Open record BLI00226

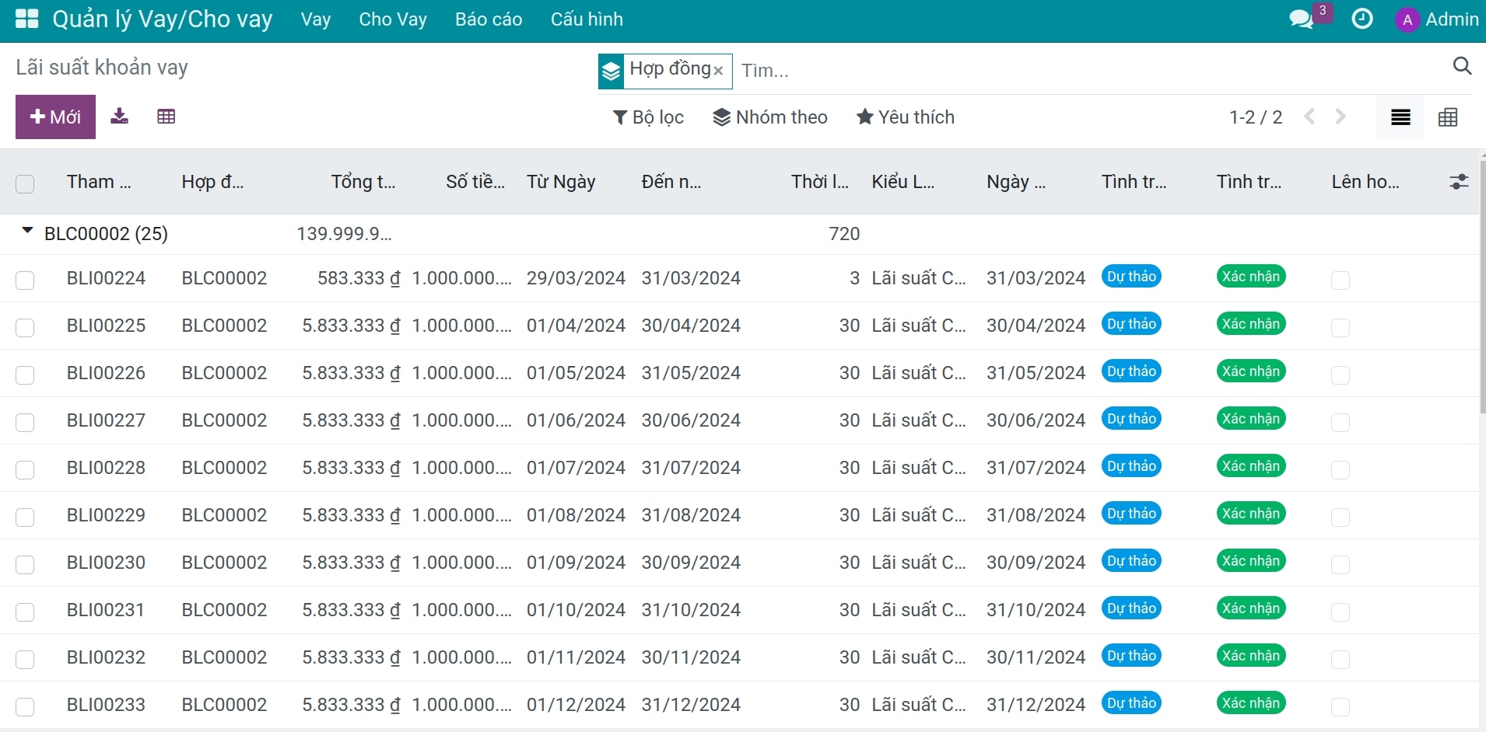click(106, 373)
